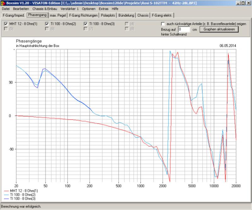
Task: Switch to the F-Gang/Imped. tab
Action: 13,15
